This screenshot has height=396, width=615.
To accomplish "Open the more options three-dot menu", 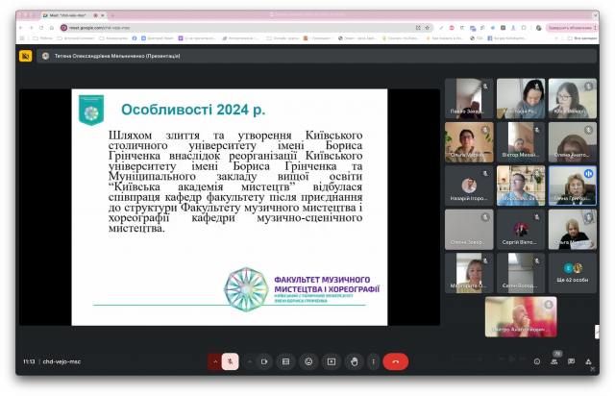I will 373,361.
